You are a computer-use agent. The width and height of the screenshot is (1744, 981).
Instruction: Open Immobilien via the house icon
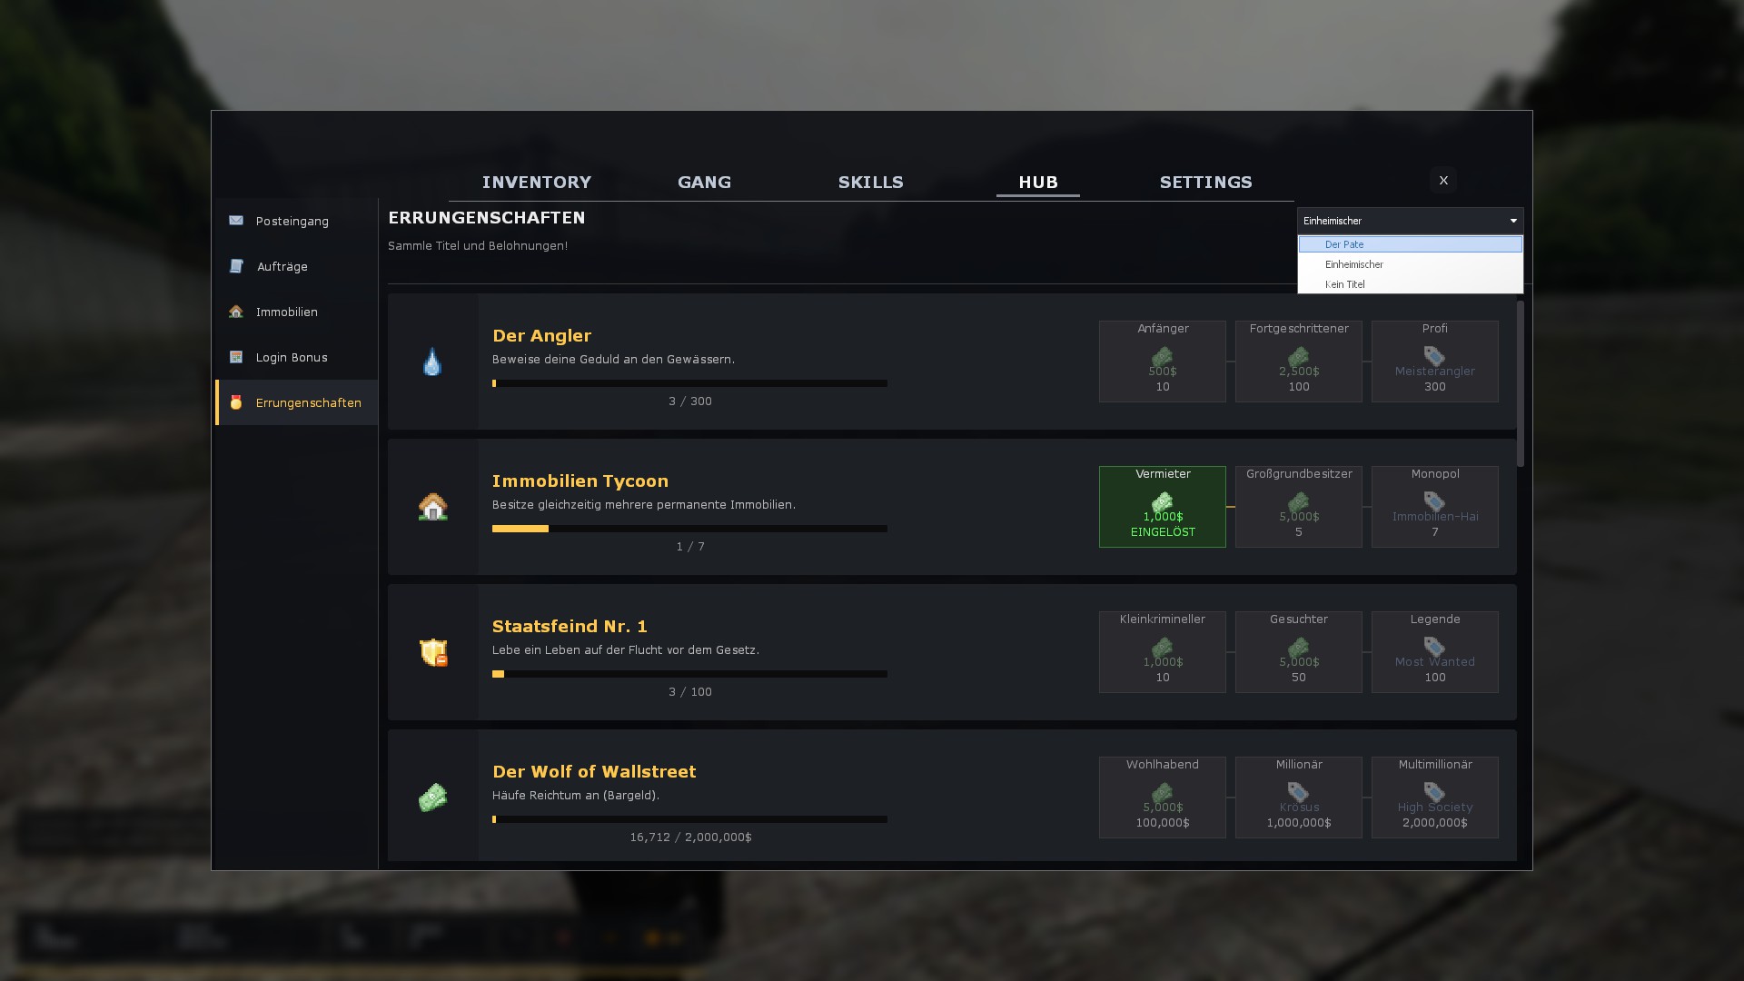tap(236, 311)
